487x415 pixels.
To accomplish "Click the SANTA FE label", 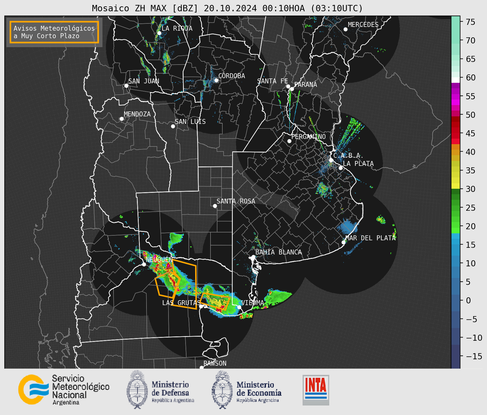I will click(x=273, y=81).
